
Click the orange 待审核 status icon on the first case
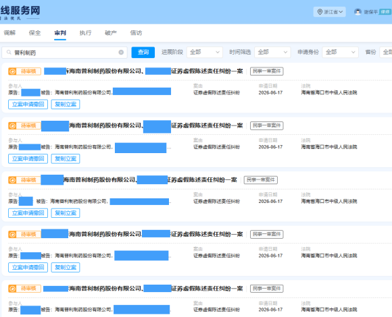coord(12,71)
